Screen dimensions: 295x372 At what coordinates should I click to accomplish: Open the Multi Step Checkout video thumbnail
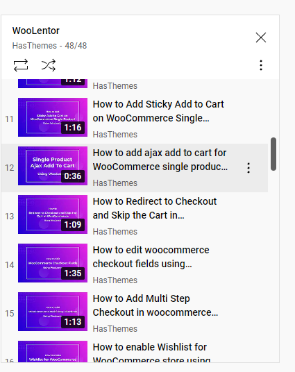53,312
